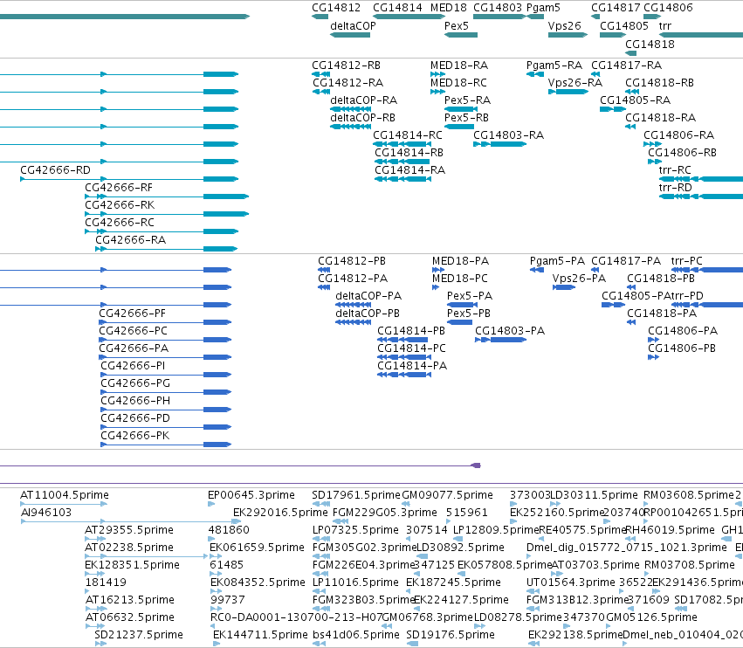743x648 pixels.
Task: Select transcript CG14812-RB
Action: (x=346, y=65)
